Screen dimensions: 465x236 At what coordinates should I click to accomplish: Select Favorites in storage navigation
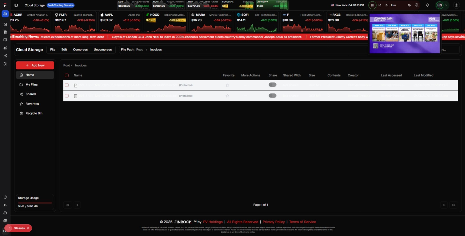point(35,104)
